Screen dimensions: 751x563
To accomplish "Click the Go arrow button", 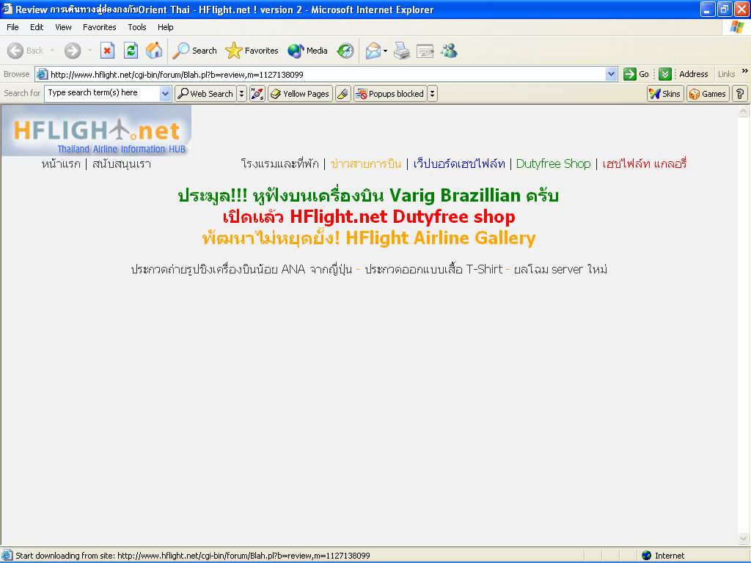I will point(636,74).
